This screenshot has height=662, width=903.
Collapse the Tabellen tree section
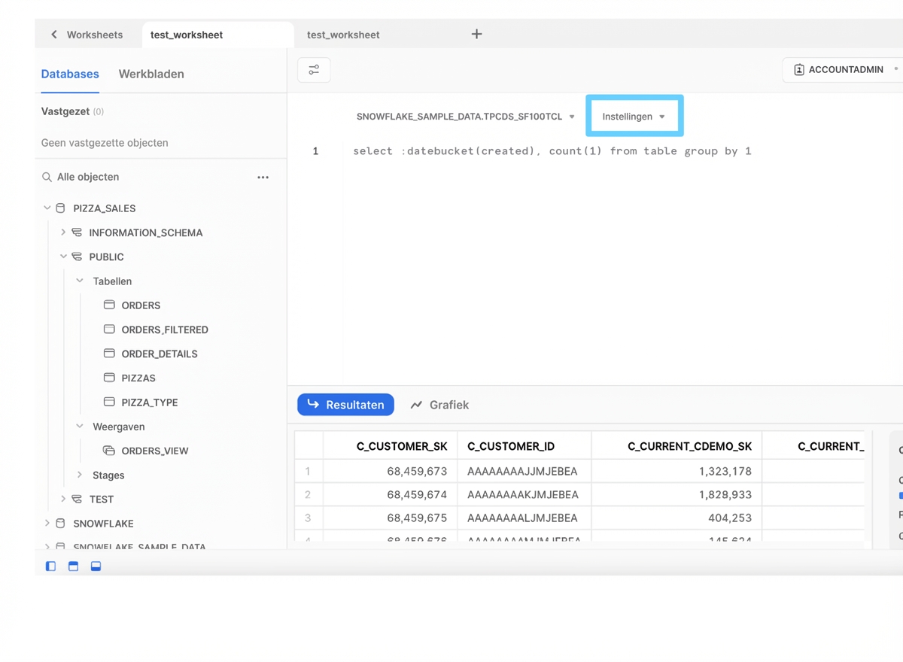tap(80, 281)
